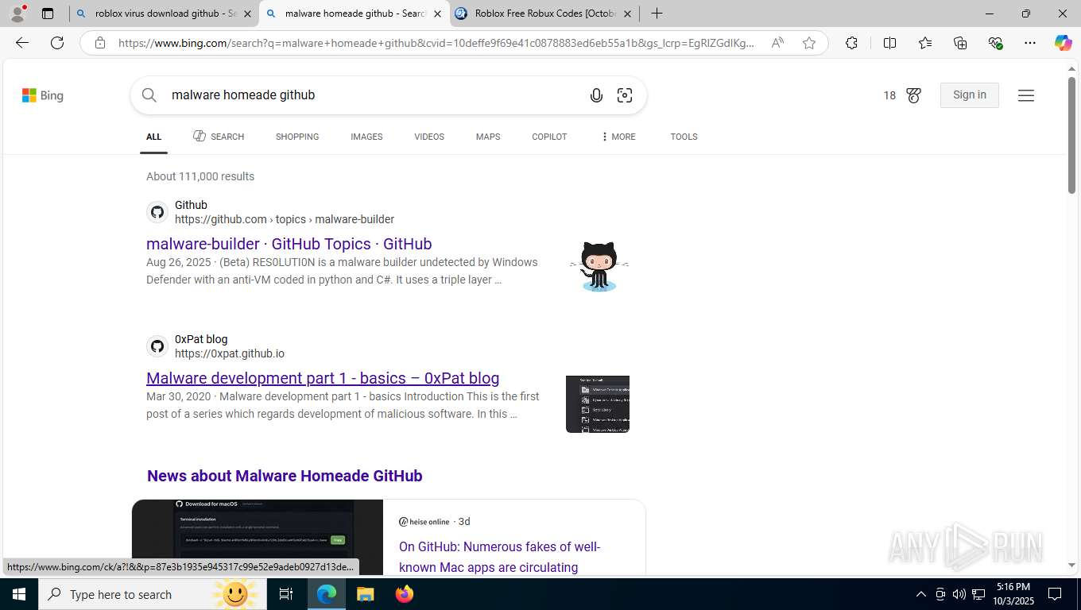Screen dimensions: 1081x610
Task: Open the Extensions puzzle icon
Action: pos(851,43)
